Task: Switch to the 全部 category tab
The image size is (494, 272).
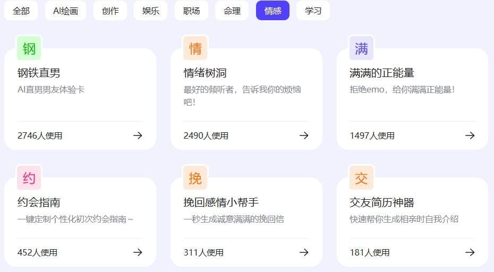Action: tap(21, 11)
